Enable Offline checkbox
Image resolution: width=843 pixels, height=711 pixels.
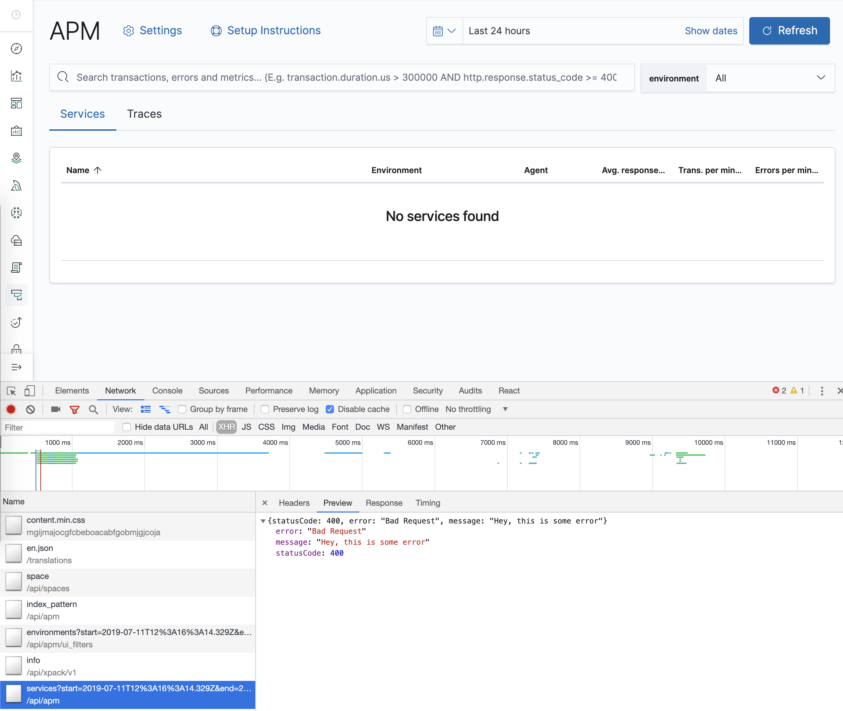(x=407, y=410)
